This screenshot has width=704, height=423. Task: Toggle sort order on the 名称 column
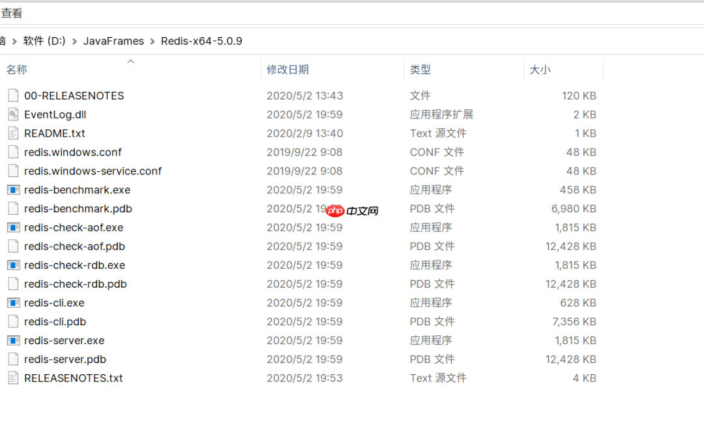coord(16,69)
